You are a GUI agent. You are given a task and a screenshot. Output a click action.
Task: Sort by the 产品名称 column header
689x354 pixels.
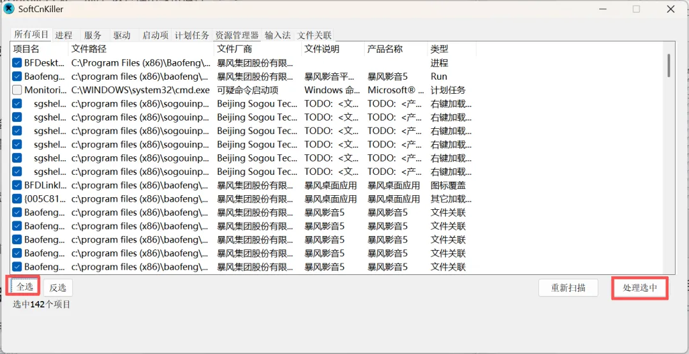point(396,48)
